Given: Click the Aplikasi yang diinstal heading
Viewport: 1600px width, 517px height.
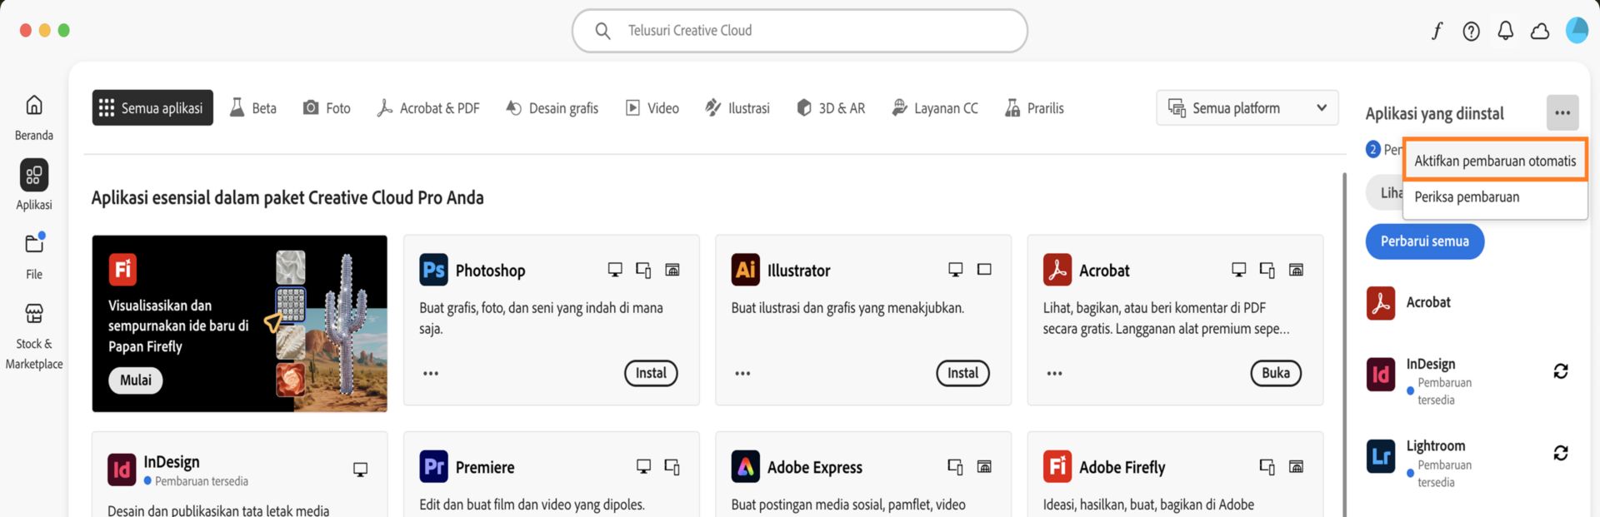Looking at the screenshot, I should [1434, 114].
